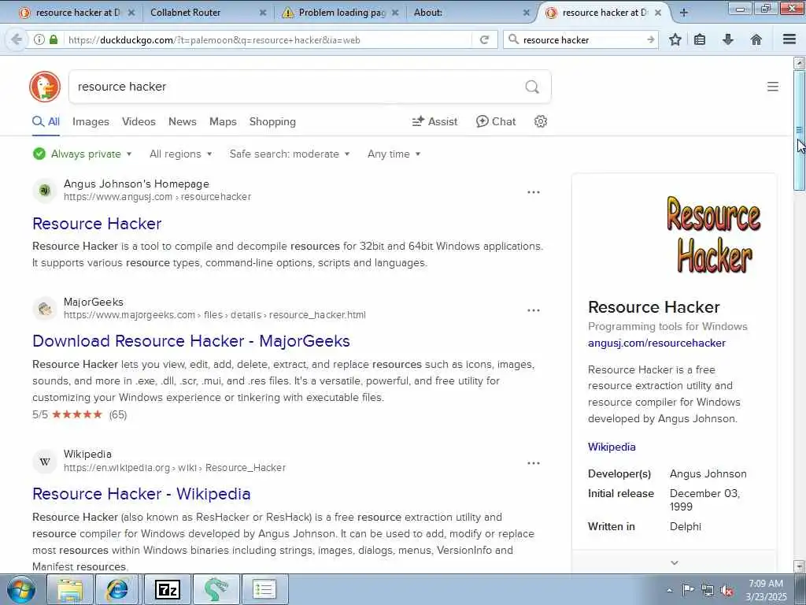Change Safe search: moderate dropdown
806x605 pixels.
pyautogui.click(x=290, y=154)
